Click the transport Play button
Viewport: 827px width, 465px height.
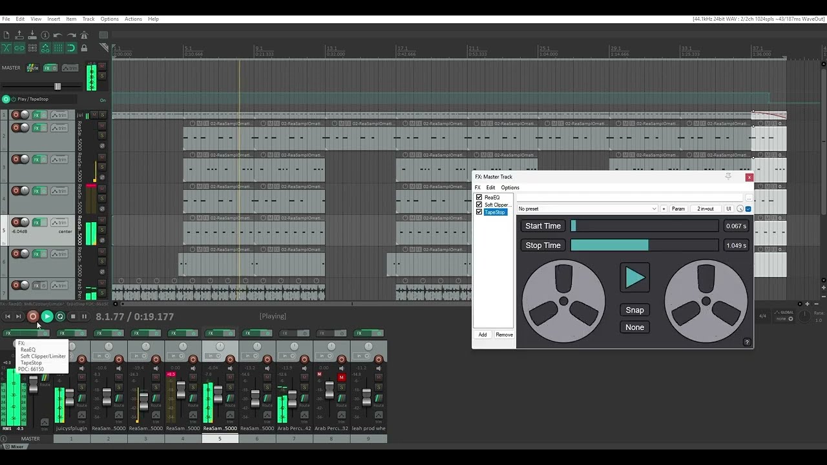coord(47,316)
